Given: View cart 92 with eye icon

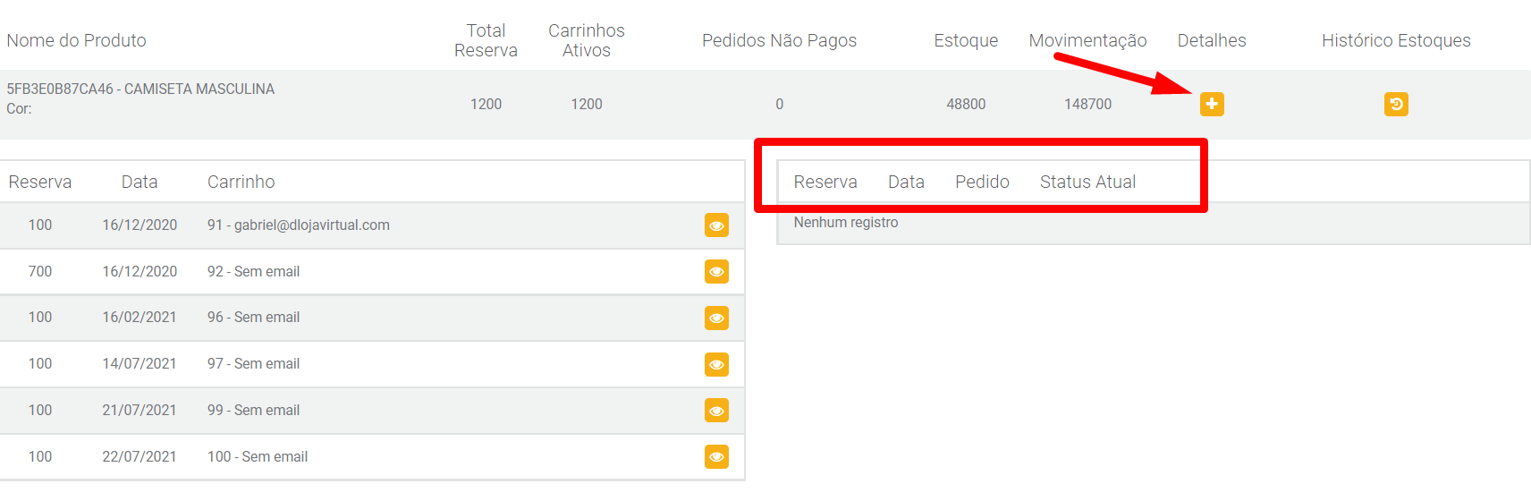Looking at the screenshot, I should point(716,271).
